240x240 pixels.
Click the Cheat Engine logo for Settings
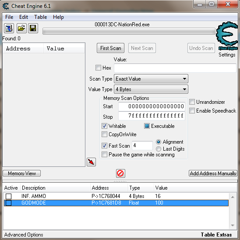tap(227, 35)
